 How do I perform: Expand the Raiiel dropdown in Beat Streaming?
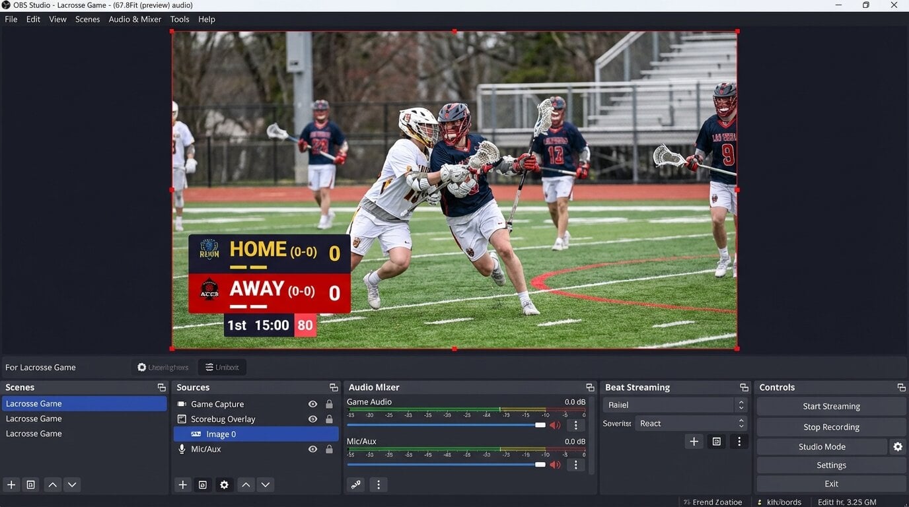[x=741, y=404]
